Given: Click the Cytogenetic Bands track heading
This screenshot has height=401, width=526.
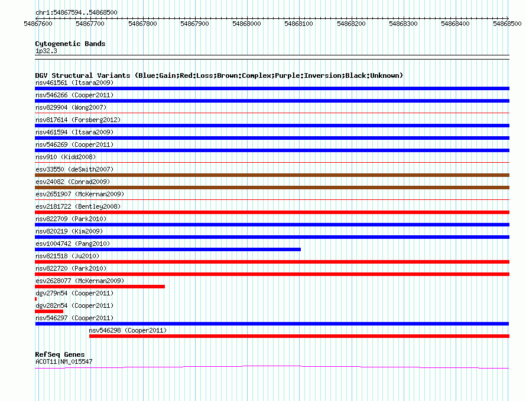Looking at the screenshot, I should pyautogui.click(x=70, y=44).
